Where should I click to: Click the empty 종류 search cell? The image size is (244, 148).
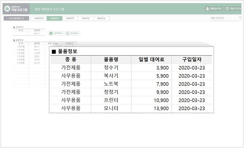[21, 34]
